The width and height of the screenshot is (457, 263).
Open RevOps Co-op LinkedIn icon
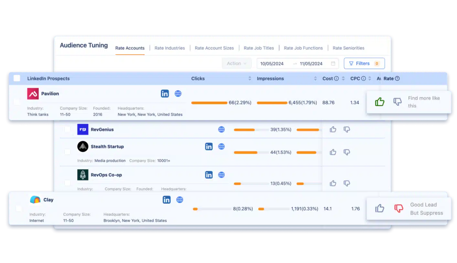[x=209, y=175]
